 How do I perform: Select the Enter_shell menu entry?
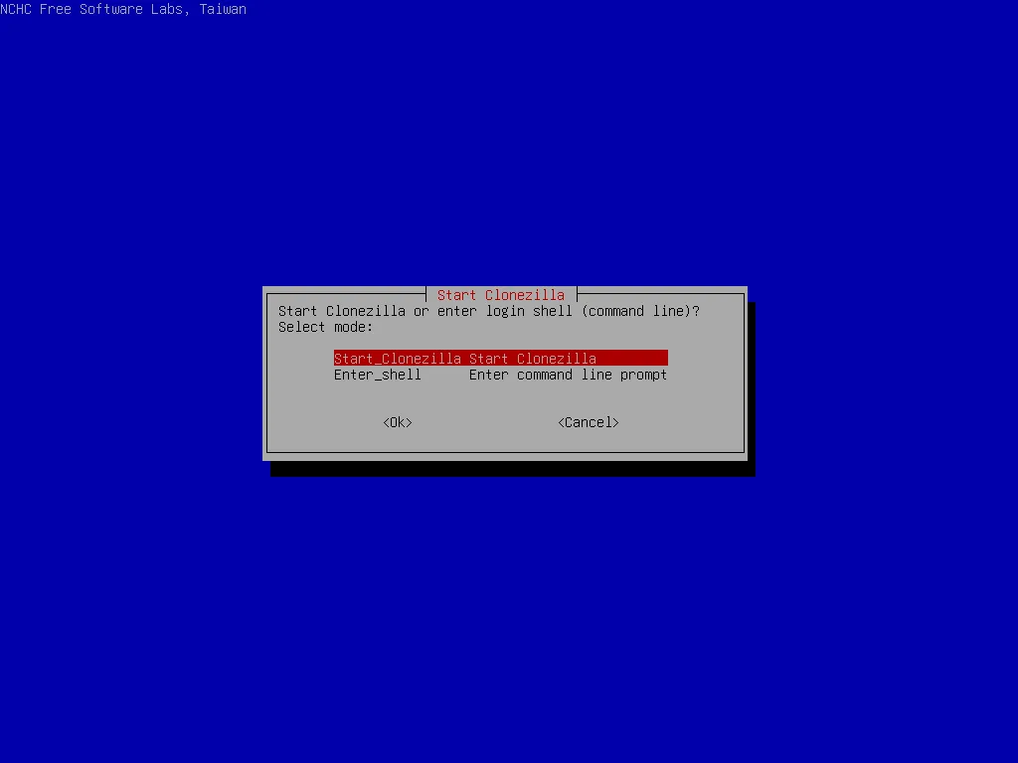tap(377, 375)
